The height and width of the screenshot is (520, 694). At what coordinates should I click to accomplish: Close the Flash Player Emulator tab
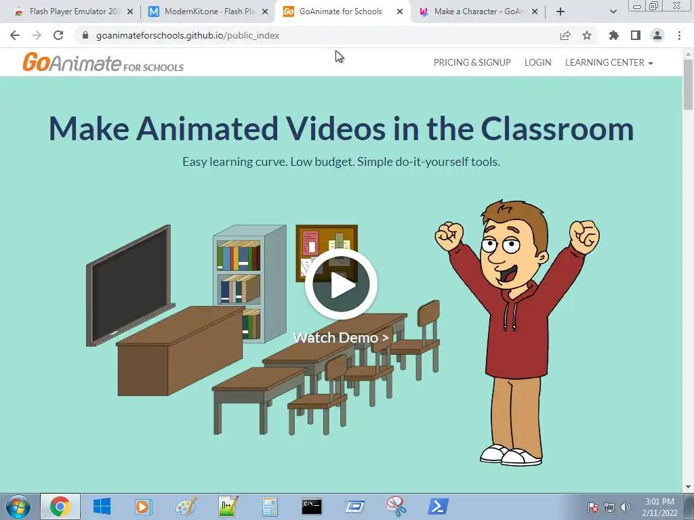(x=130, y=12)
